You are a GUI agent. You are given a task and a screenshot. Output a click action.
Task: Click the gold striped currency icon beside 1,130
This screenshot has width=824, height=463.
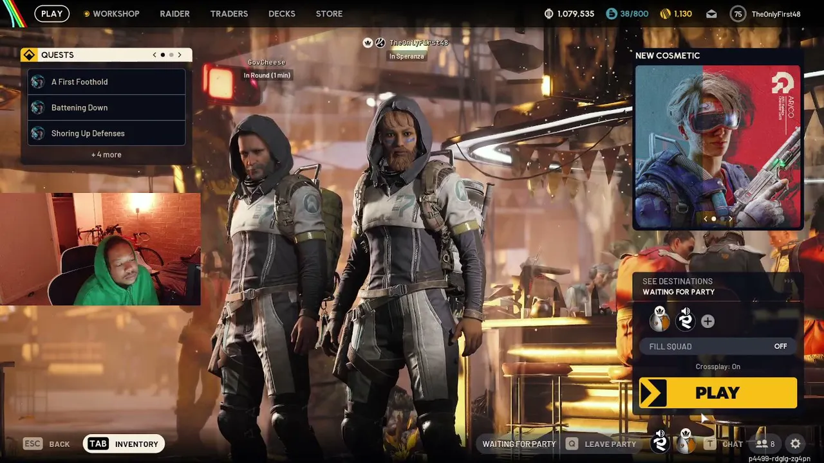pos(666,14)
